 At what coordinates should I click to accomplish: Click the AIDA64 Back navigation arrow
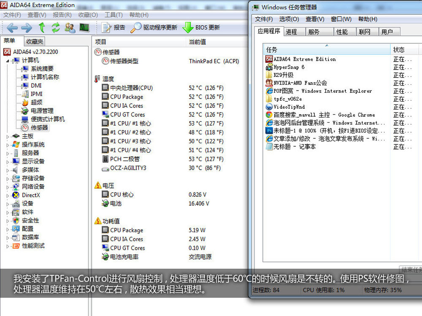(x=12, y=27)
